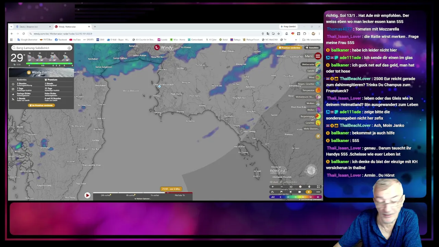Select the Wind layer icon
Viewport: 439px width, 247px height.
pos(318,77)
